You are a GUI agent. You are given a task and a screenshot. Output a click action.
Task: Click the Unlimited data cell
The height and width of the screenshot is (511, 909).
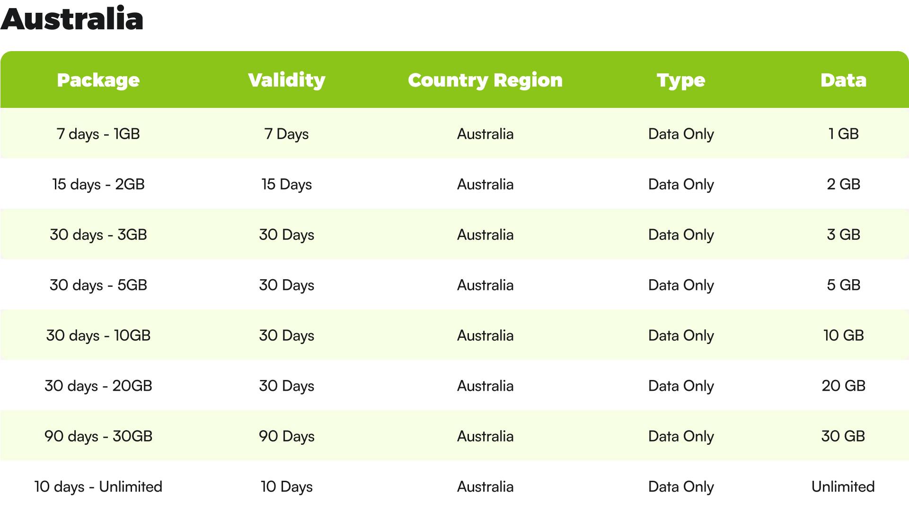click(843, 486)
